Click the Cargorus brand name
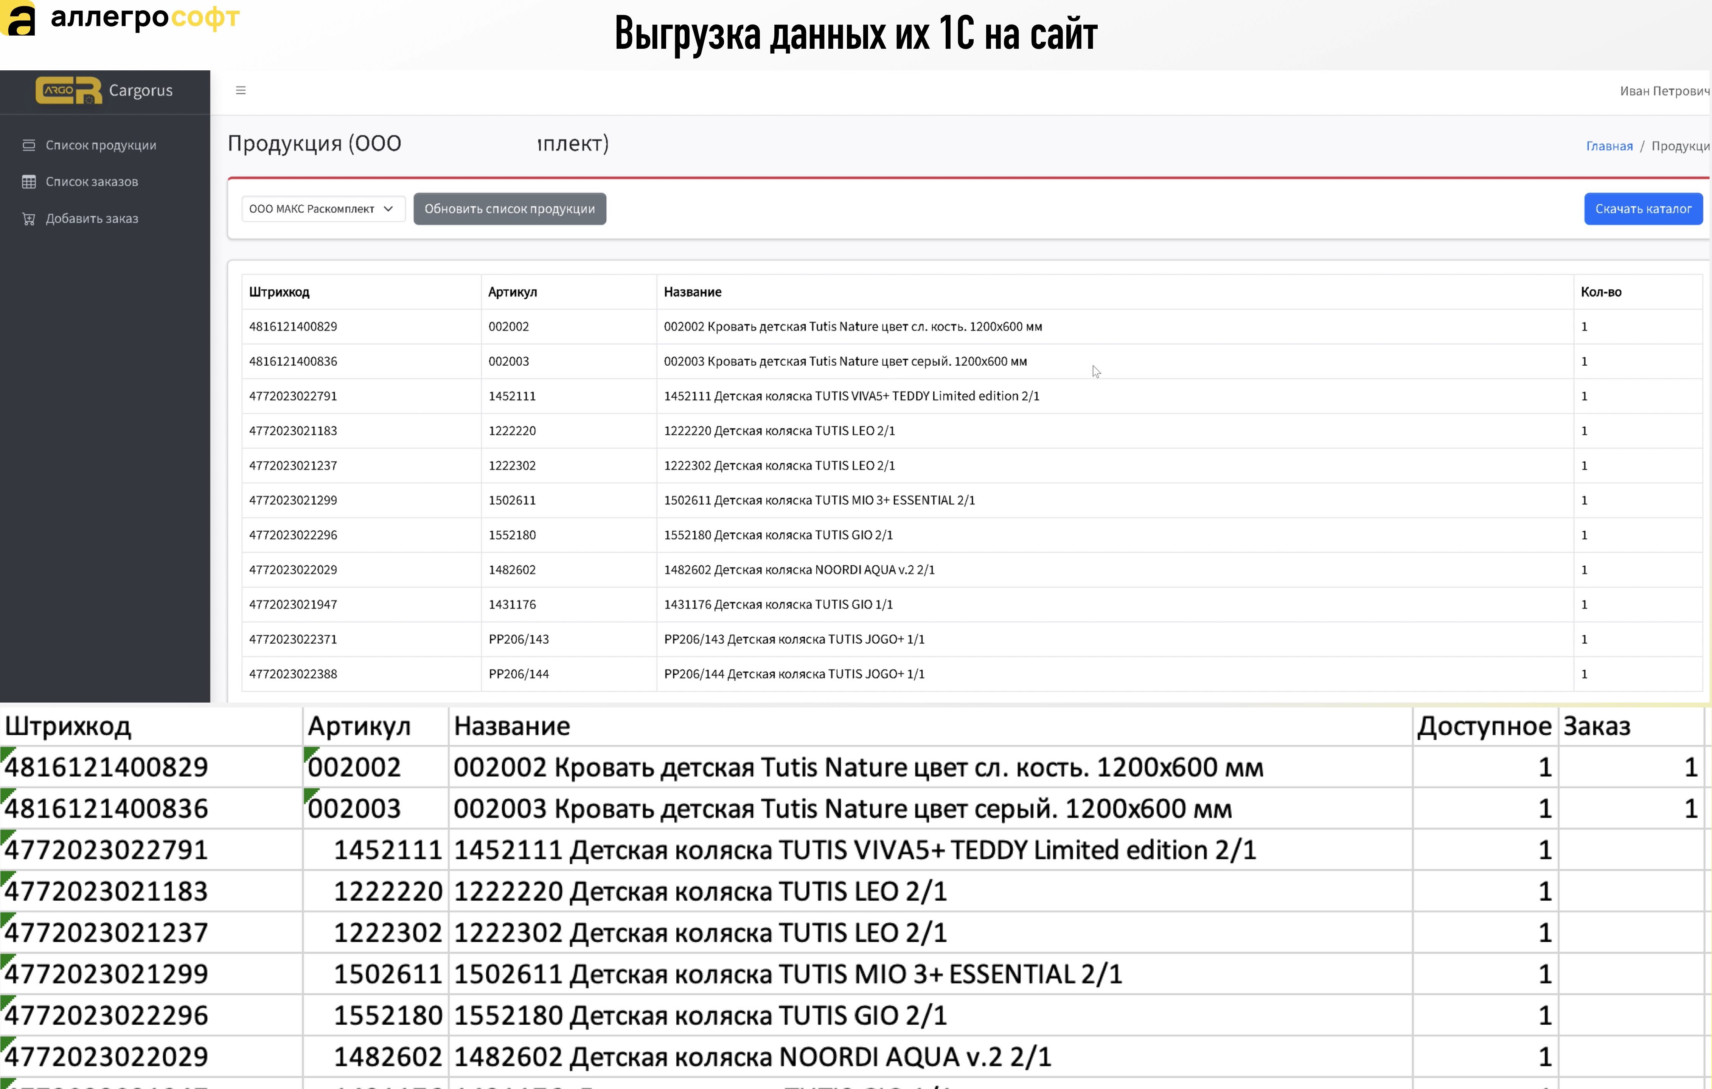1712x1089 pixels. pyautogui.click(x=141, y=90)
